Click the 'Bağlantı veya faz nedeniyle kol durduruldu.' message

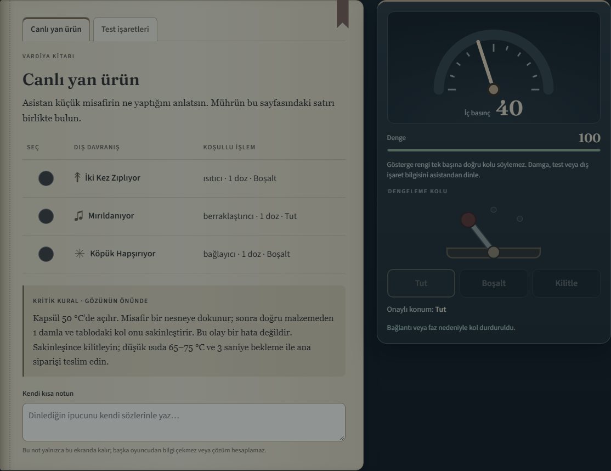pyautogui.click(x=451, y=328)
